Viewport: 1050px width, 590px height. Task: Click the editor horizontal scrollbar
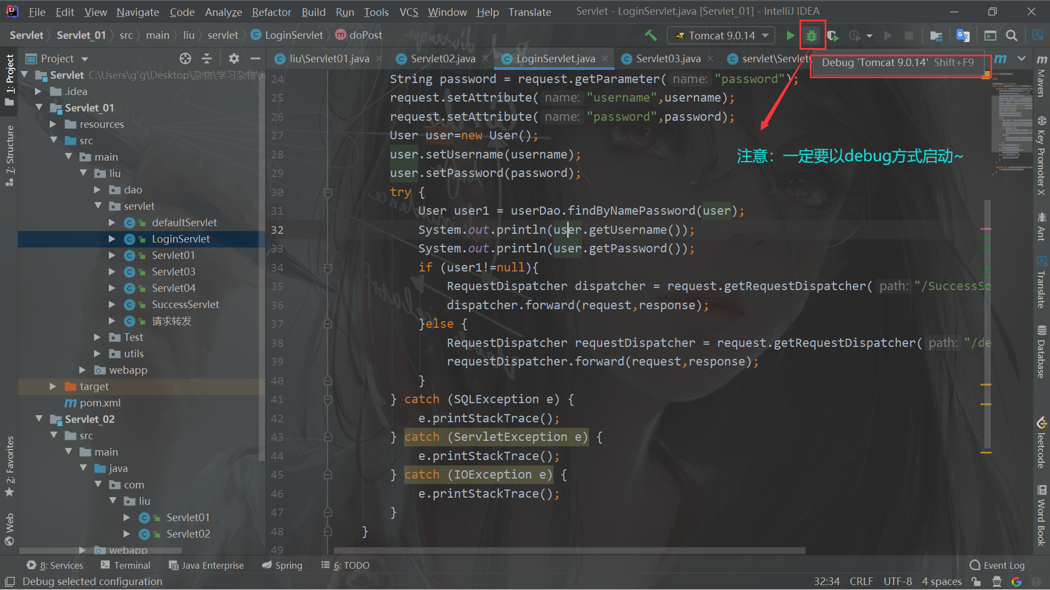point(569,551)
